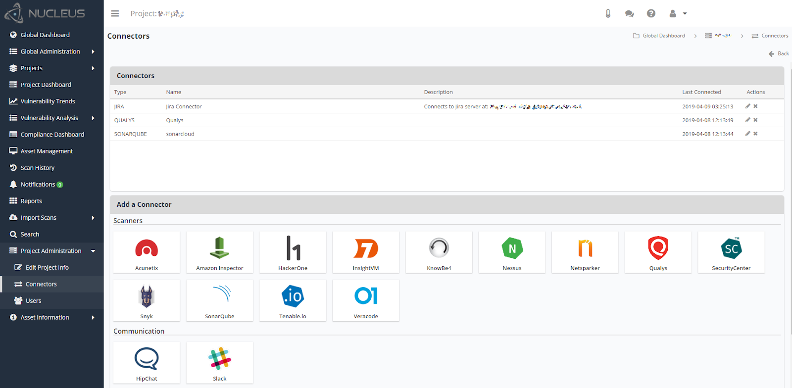
Task: Select the 'Jira Connector' name cell
Action: (x=184, y=106)
